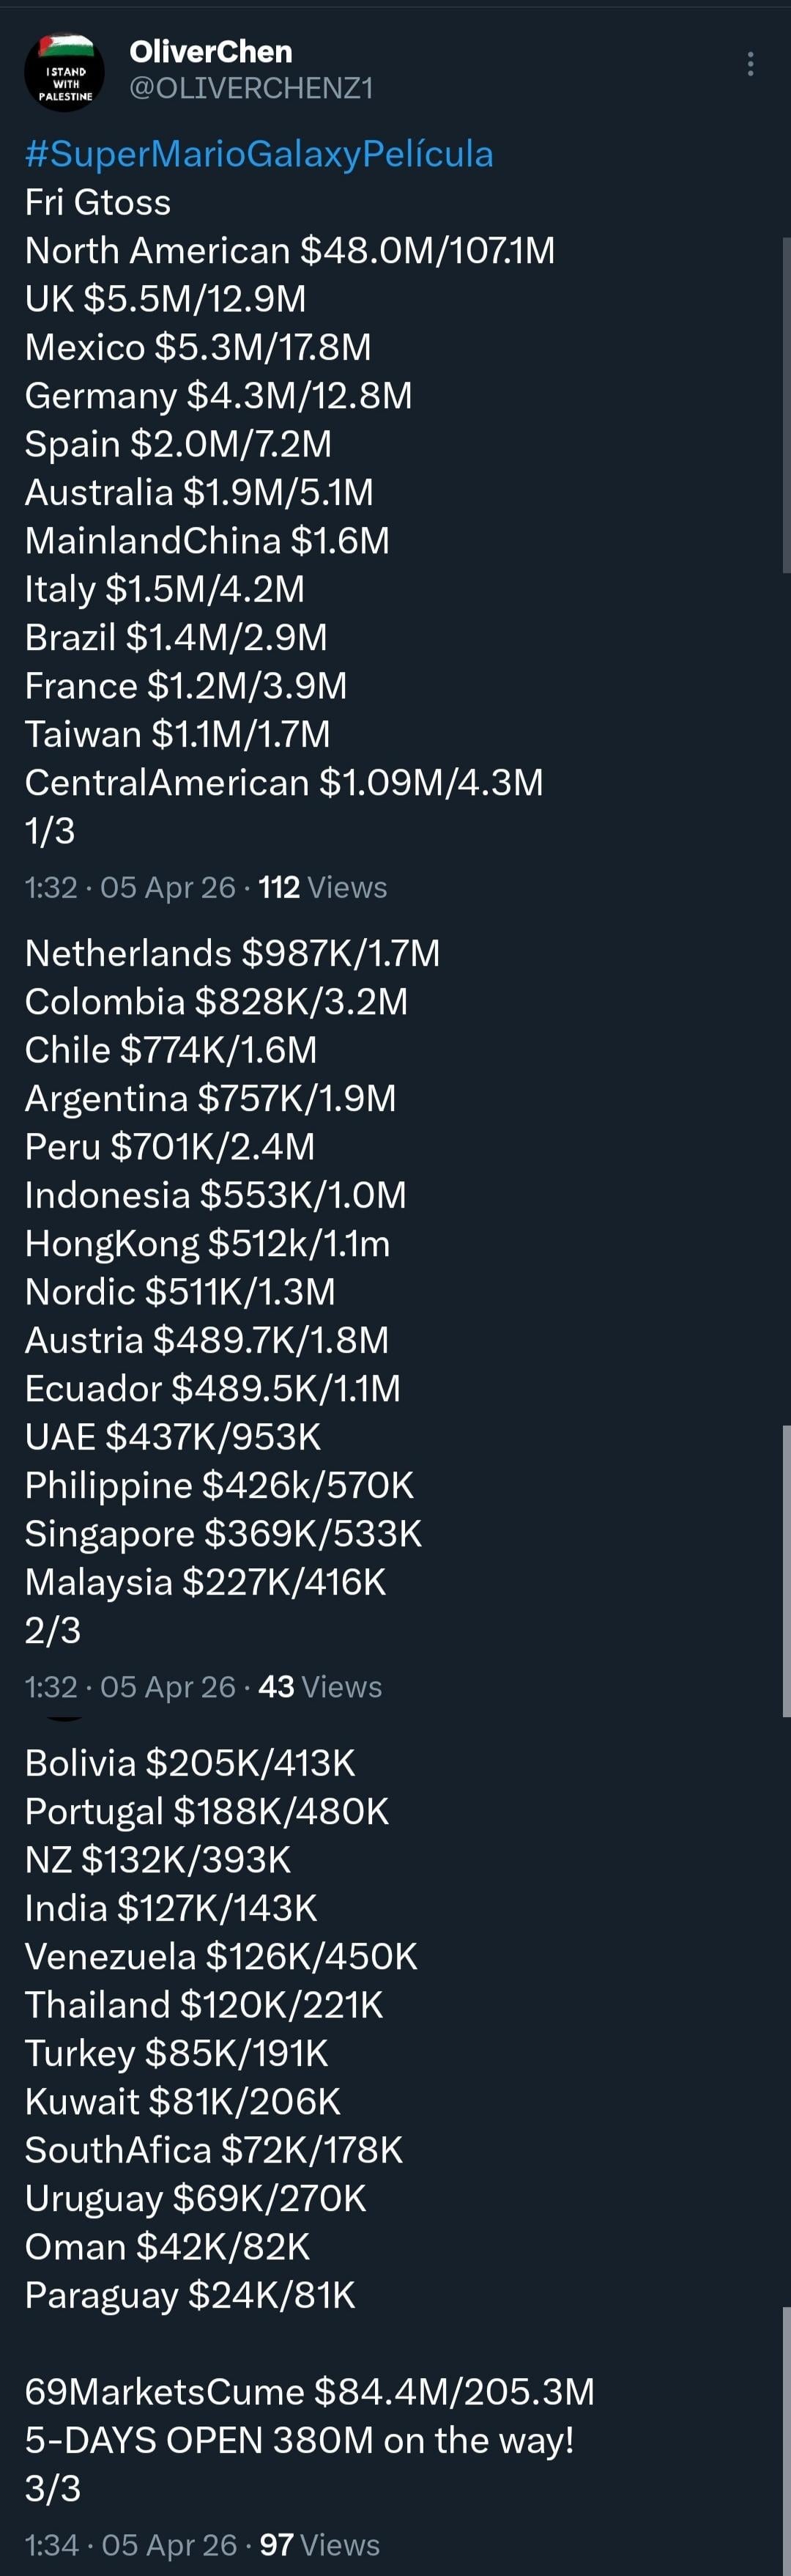Open the @OLIVERCHENZ1 handle link
The image size is (791, 2576).
[251, 89]
